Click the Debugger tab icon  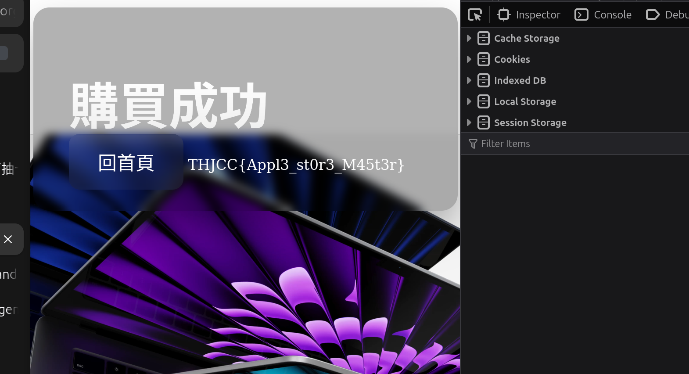point(653,15)
